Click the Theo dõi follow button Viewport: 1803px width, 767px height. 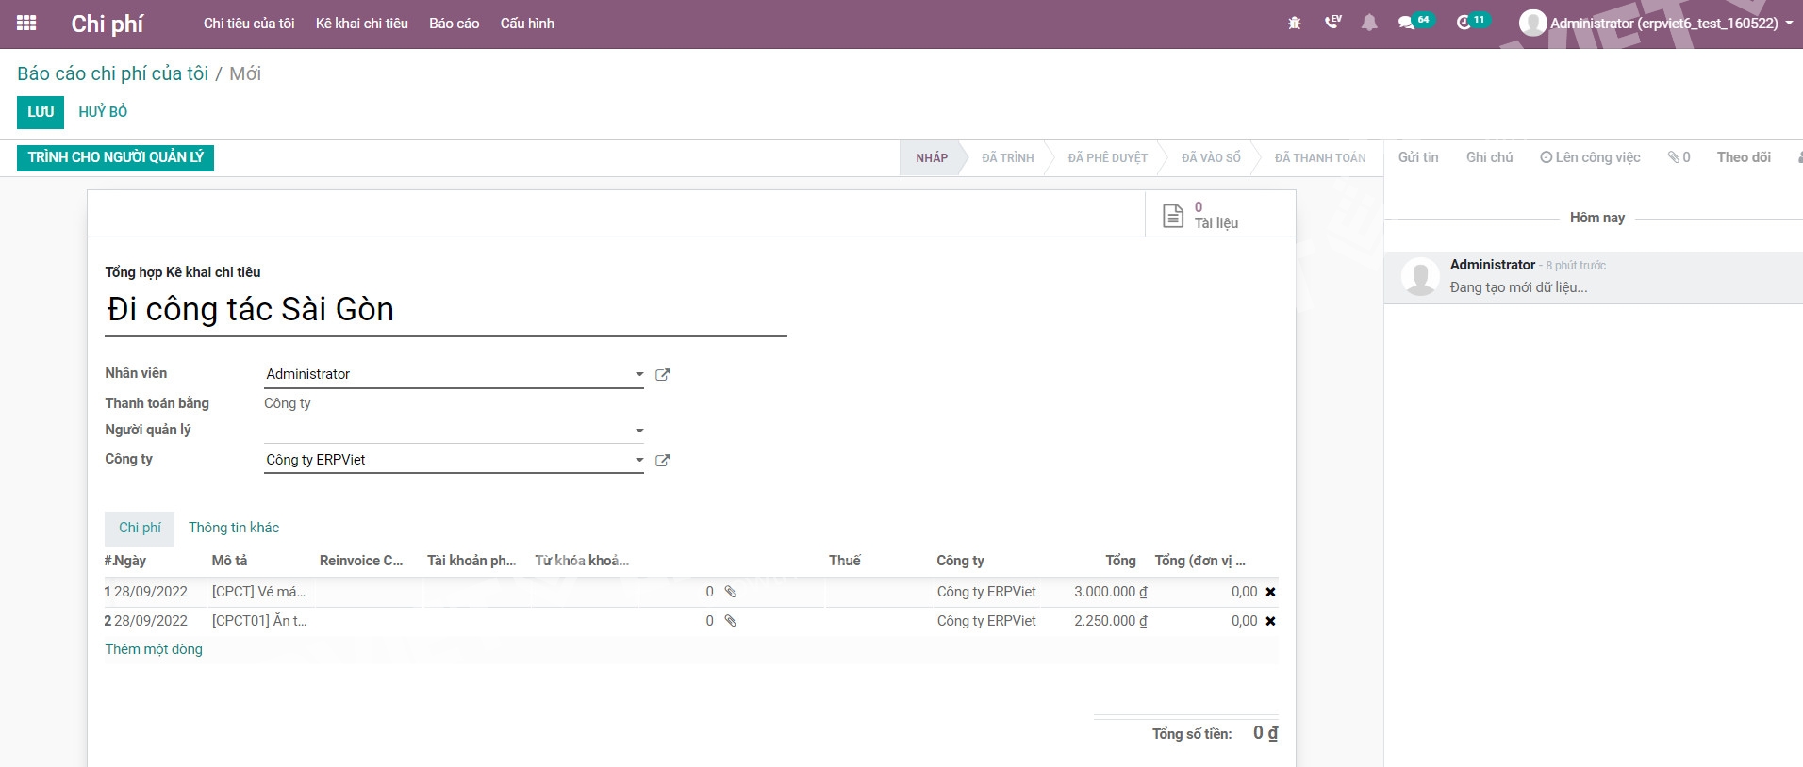(x=1744, y=157)
